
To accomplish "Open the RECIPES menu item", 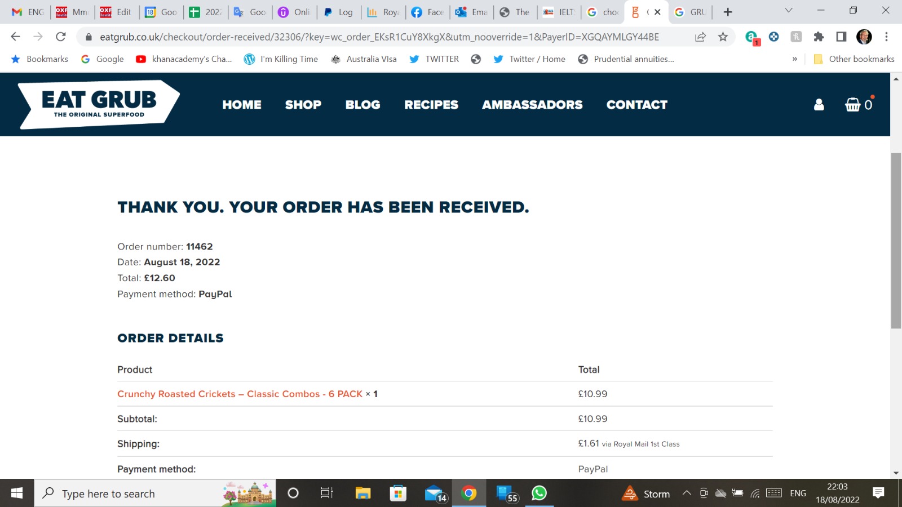I will coord(431,105).
